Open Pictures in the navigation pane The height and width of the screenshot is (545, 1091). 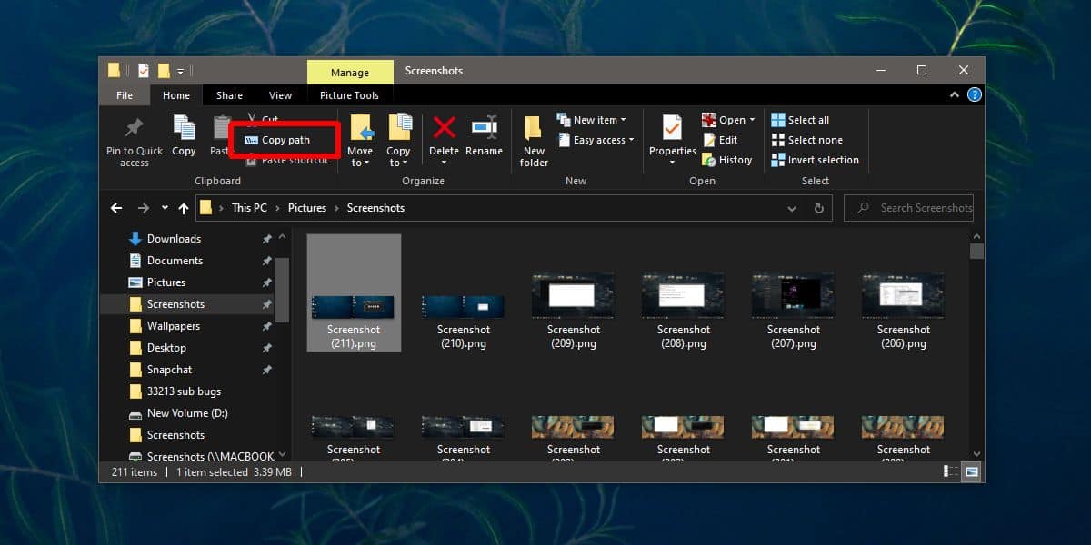click(x=166, y=282)
